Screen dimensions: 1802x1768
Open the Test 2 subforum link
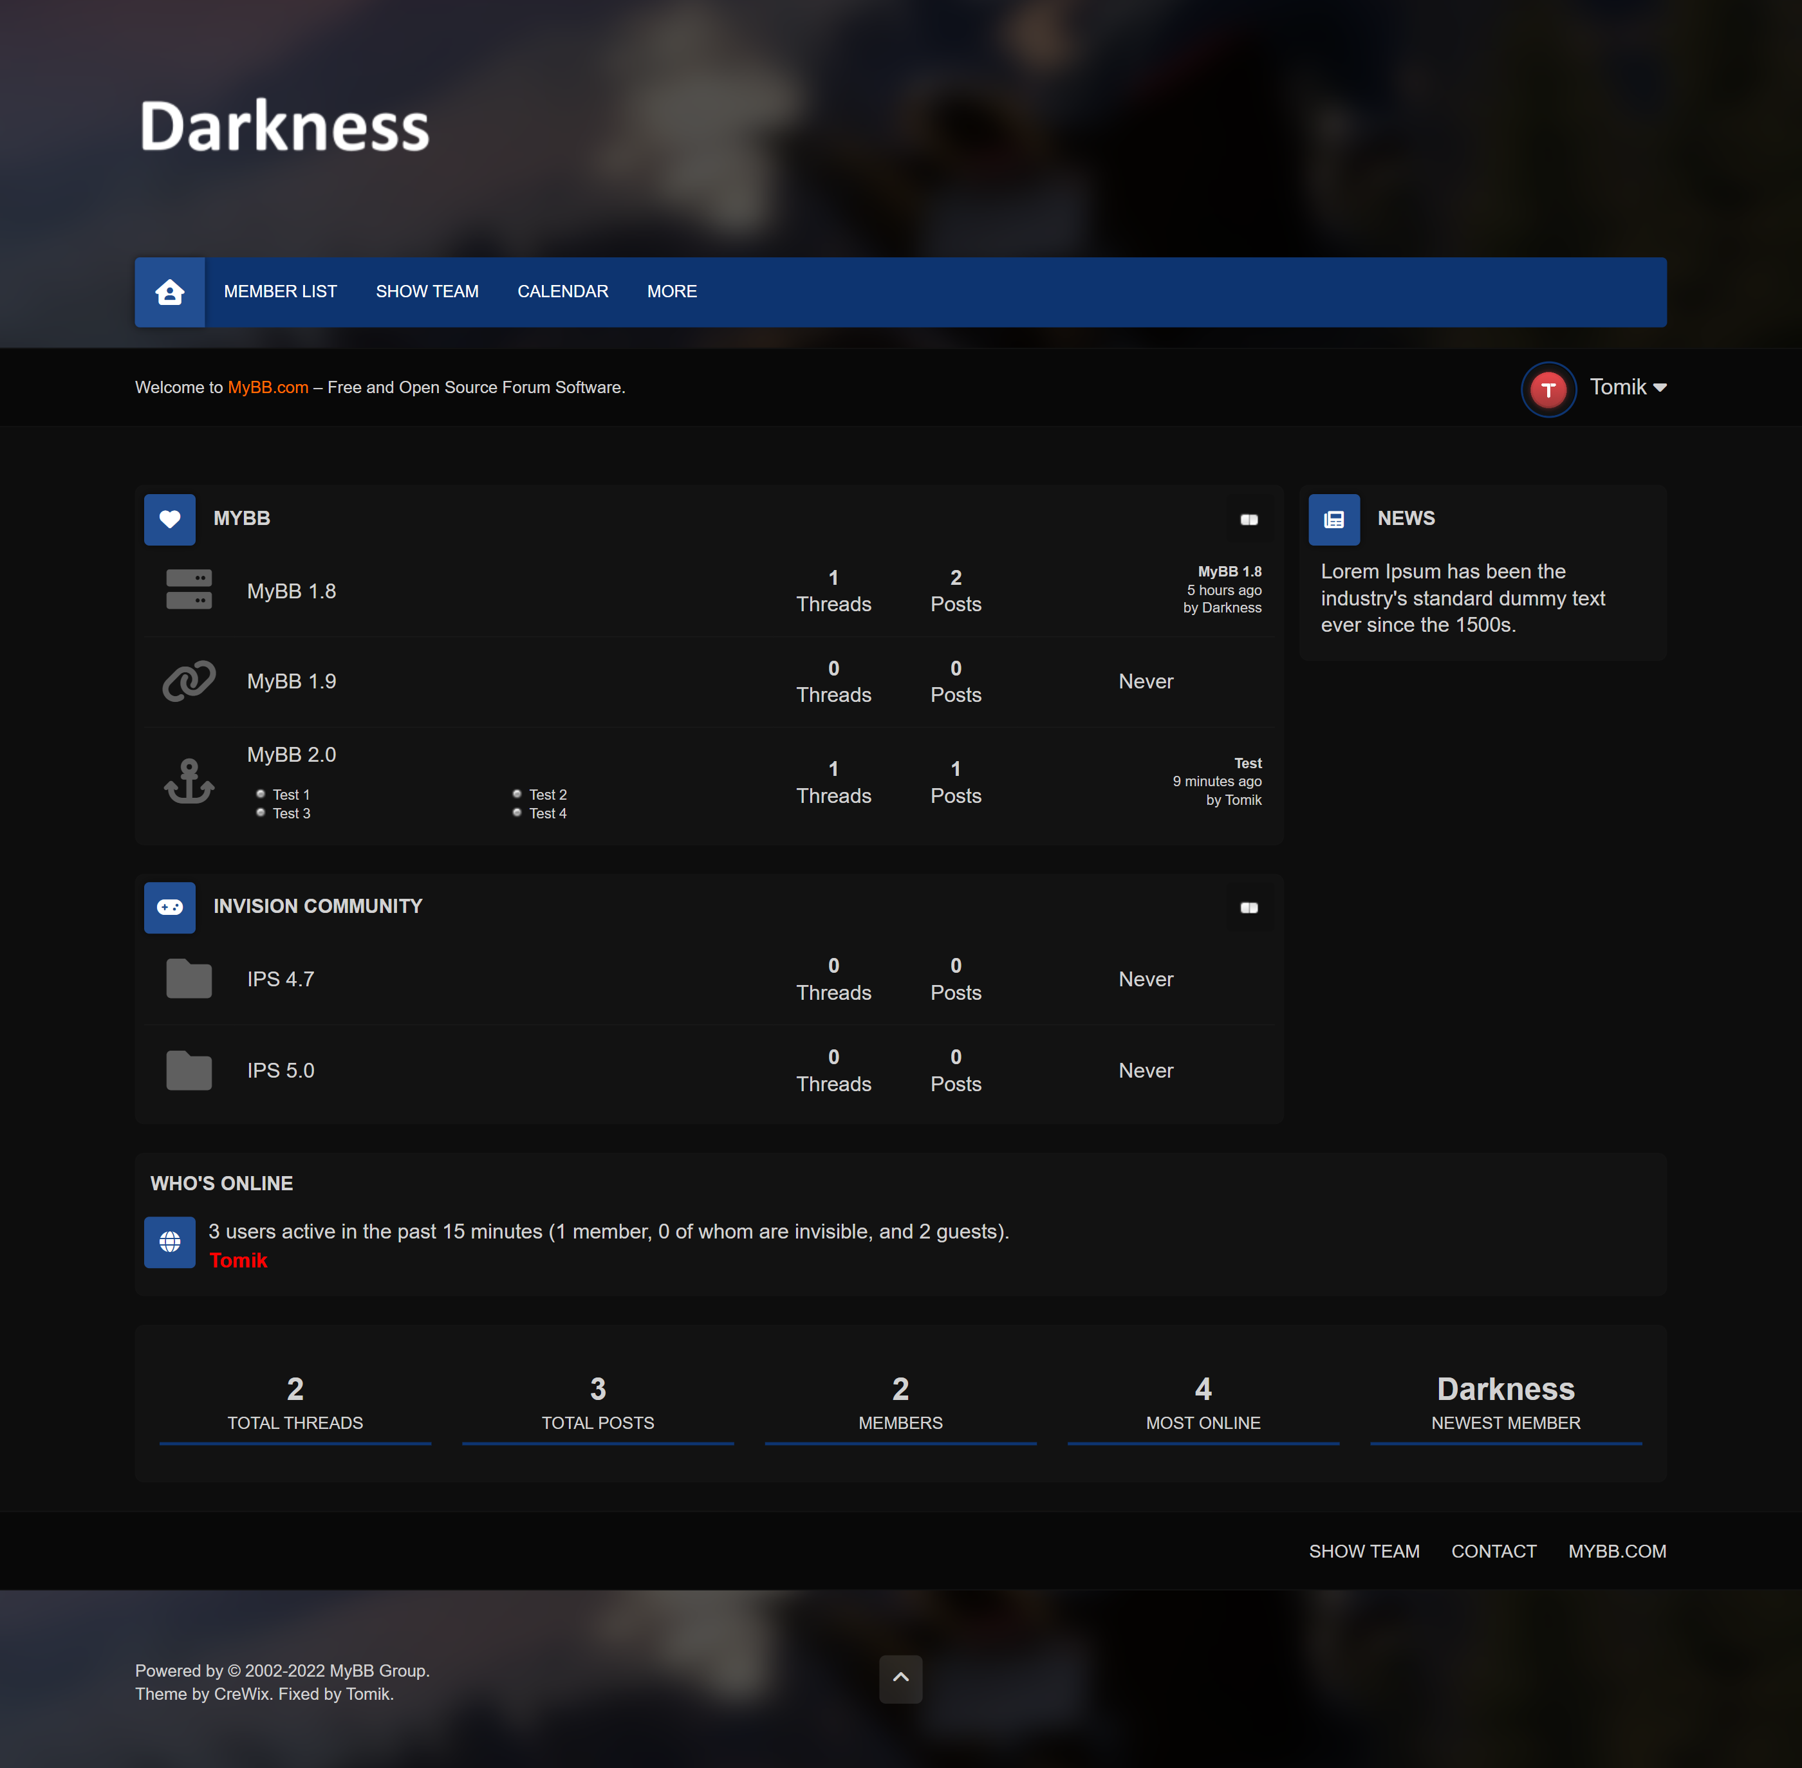click(547, 795)
